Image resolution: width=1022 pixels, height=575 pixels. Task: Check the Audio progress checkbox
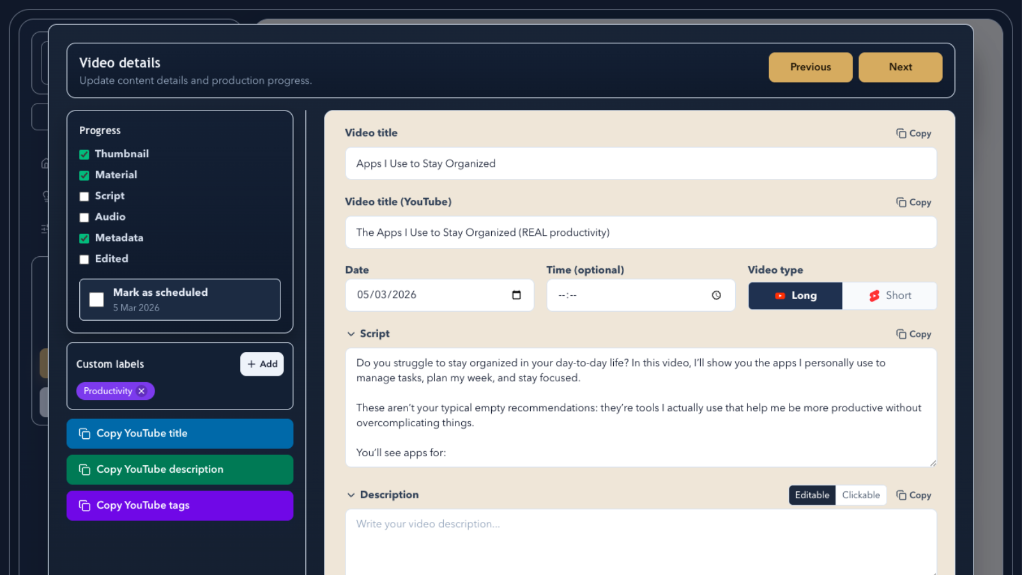84,217
